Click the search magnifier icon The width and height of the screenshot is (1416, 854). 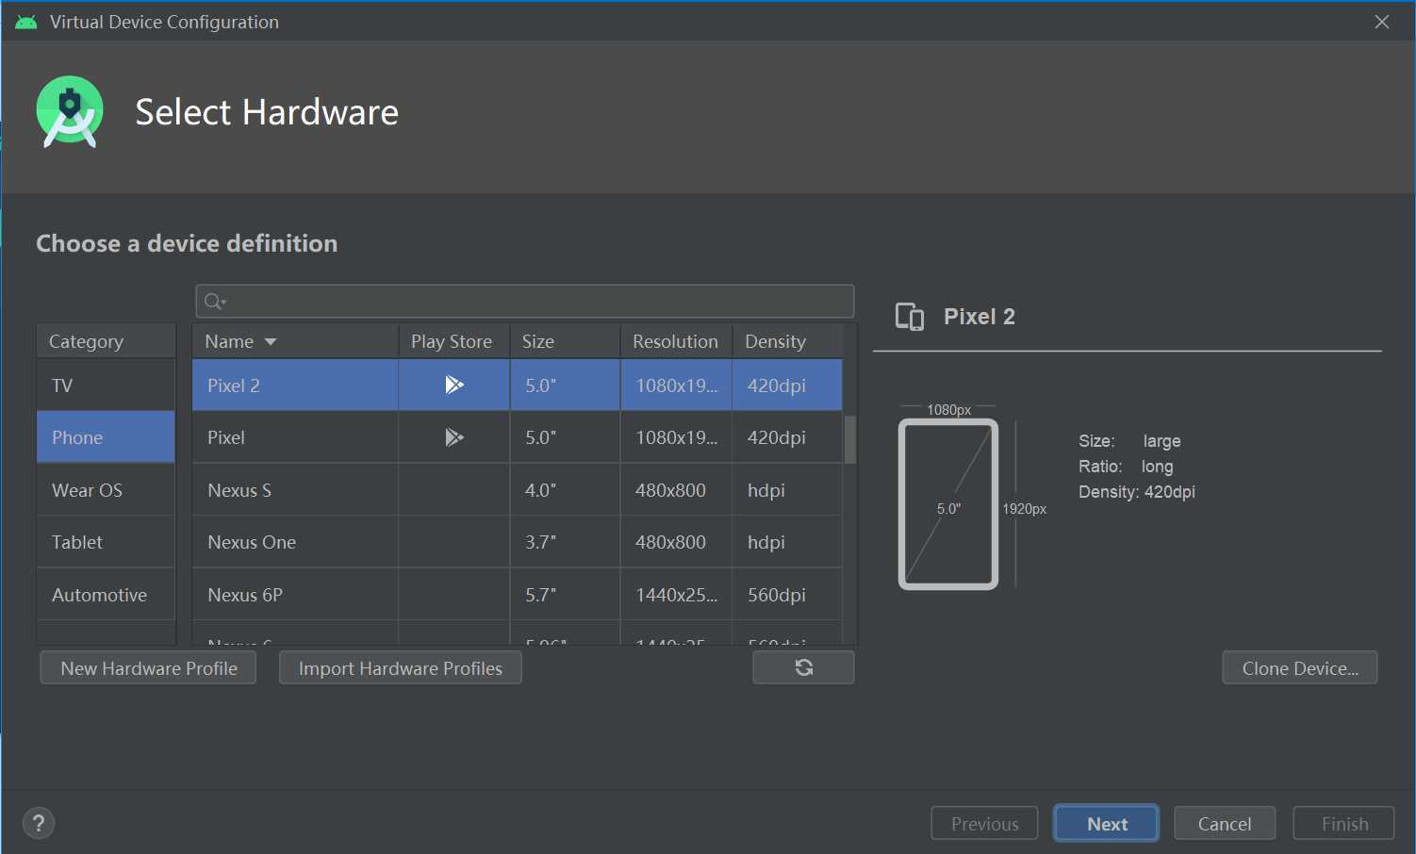[214, 302]
